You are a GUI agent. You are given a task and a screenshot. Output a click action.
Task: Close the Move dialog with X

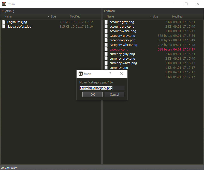[122, 74]
